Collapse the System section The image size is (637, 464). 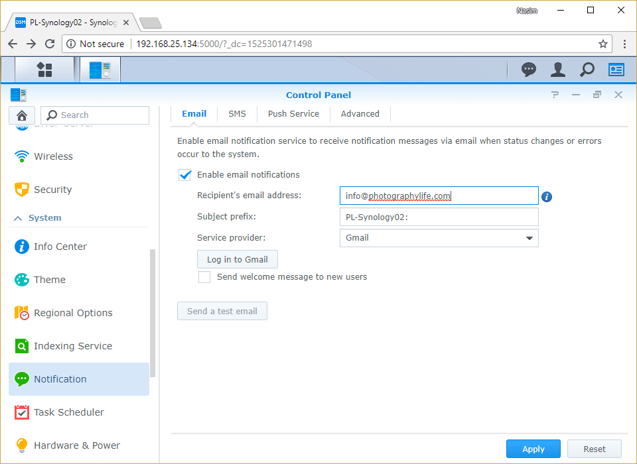(x=18, y=218)
